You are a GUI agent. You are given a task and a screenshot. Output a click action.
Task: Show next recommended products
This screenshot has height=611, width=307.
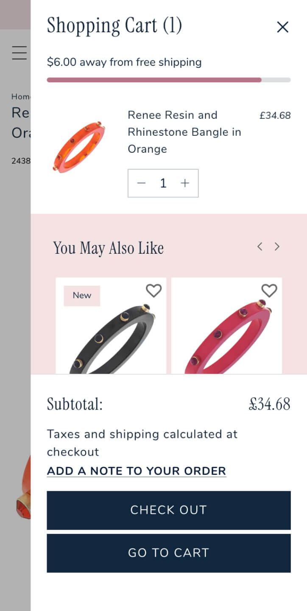click(277, 247)
